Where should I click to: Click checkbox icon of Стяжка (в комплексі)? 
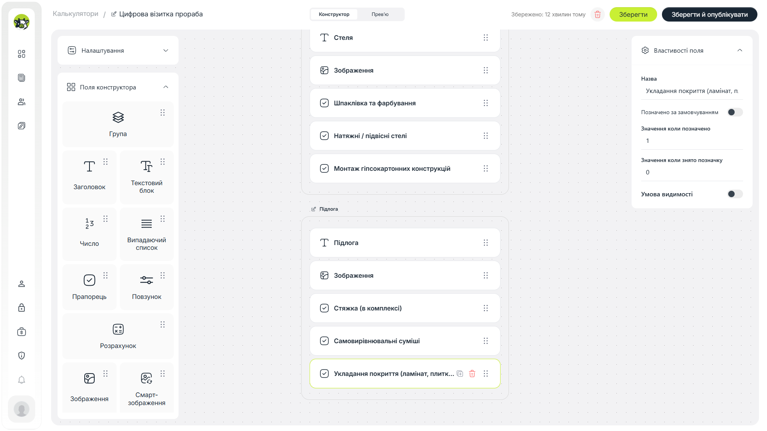click(324, 308)
